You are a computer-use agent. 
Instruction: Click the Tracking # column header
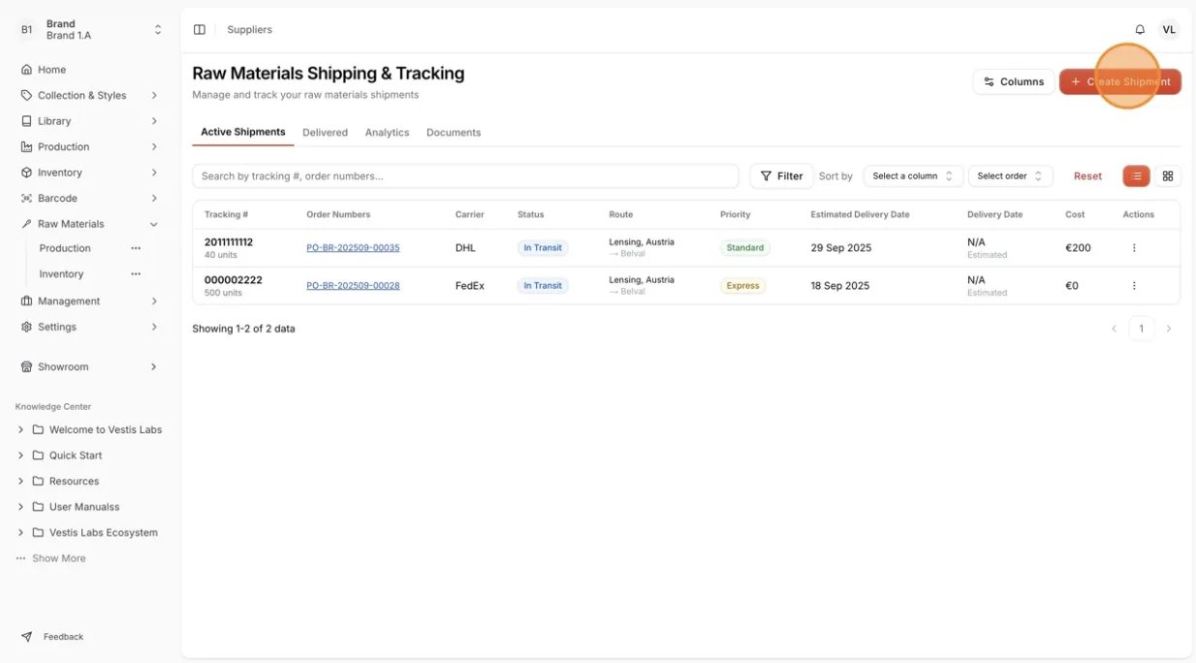point(226,214)
